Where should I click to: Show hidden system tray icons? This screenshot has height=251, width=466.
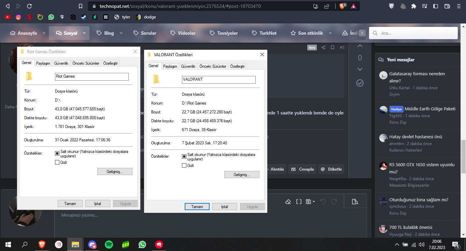tap(397, 245)
